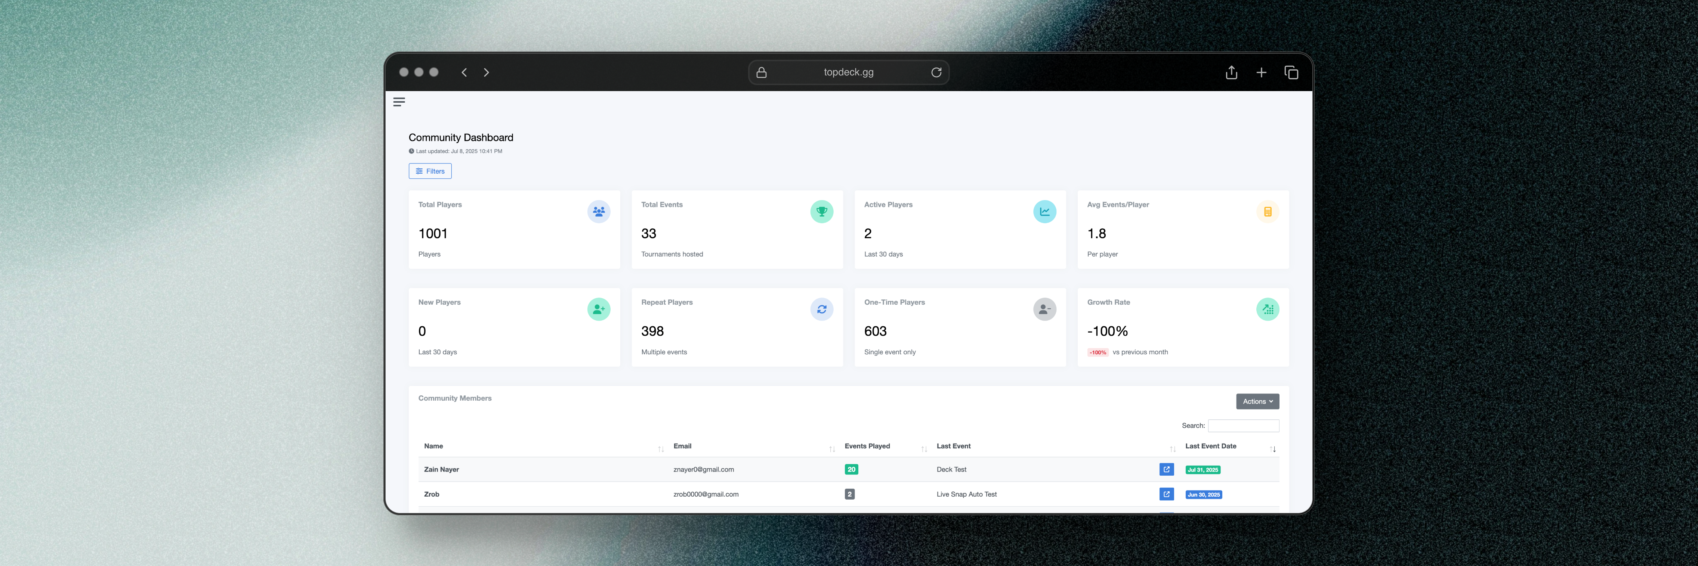Open the Filters panel
The width and height of the screenshot is (1698, 566).
[x=430, y=171]
